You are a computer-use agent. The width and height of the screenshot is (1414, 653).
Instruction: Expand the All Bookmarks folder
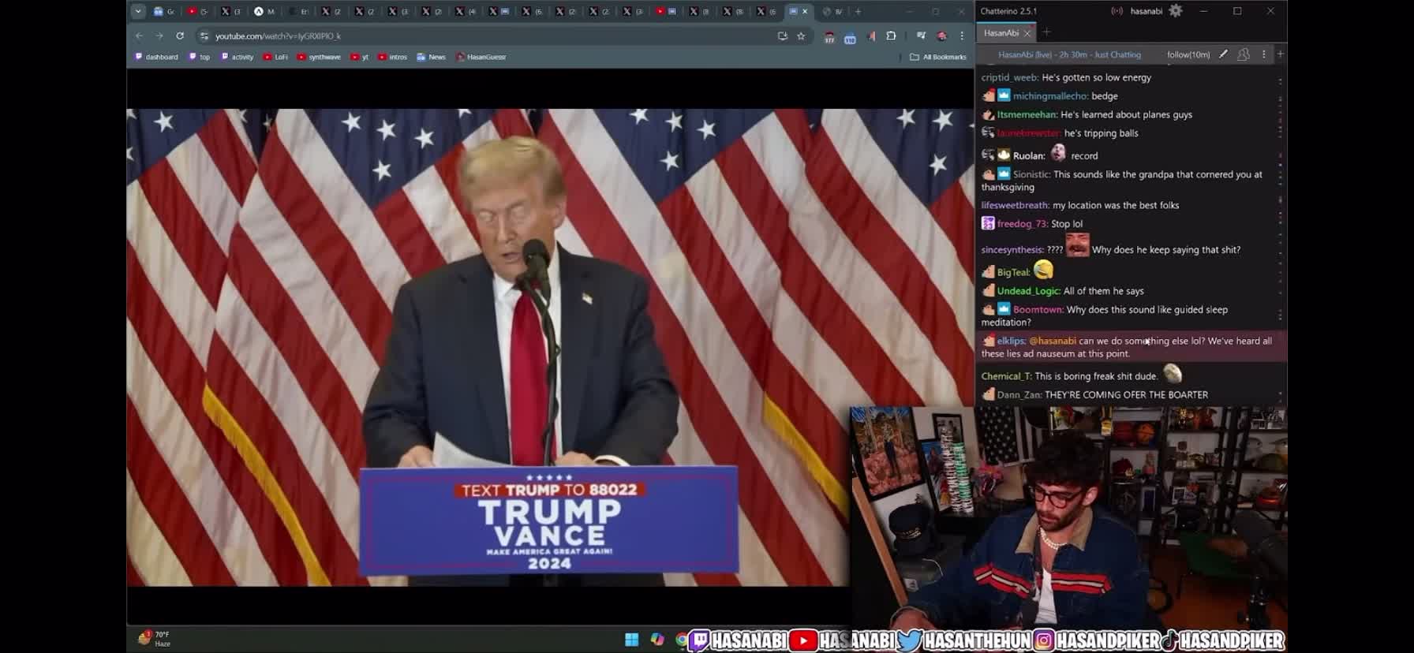[938, 57]
